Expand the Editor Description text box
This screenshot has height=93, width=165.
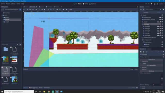(x=162, y=79)
